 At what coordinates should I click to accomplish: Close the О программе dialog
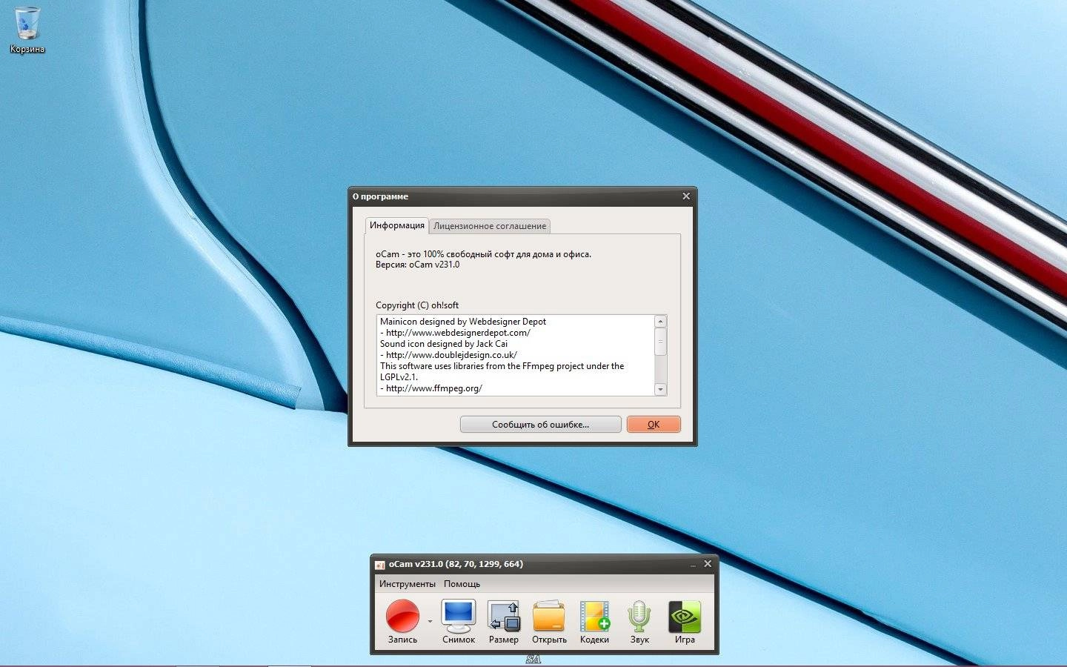point(686,196)
